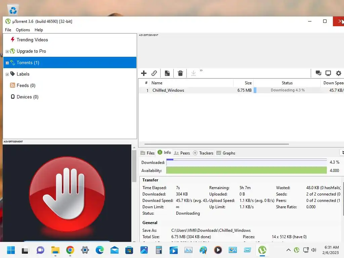Open Calculator from the taskbar
The width and height of the screenshot is (344, 258).
pyautogui.click(x=159, y=250)
